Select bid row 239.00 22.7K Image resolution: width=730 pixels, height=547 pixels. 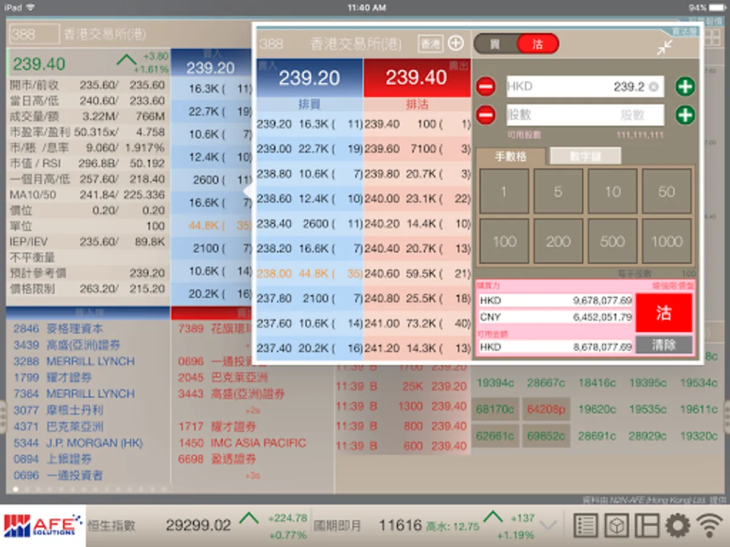[309, 149]
